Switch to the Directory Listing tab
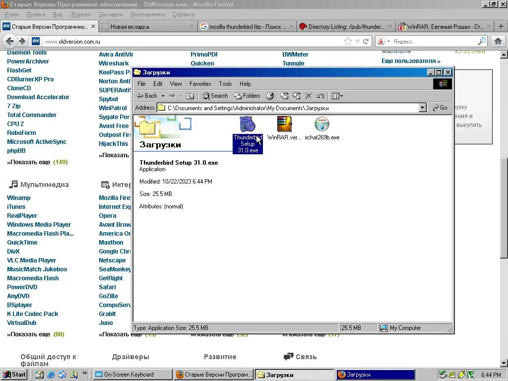The width and height of the screenshot is (508, 381). pos(345,27)
